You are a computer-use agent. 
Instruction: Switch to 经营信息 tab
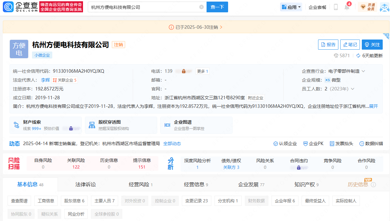pos(196,184)
